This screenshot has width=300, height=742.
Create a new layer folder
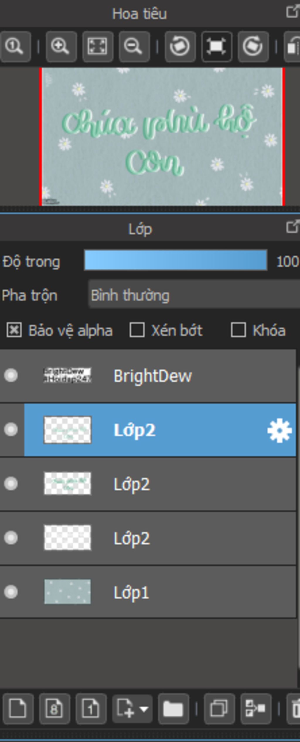tap(173, 709)
